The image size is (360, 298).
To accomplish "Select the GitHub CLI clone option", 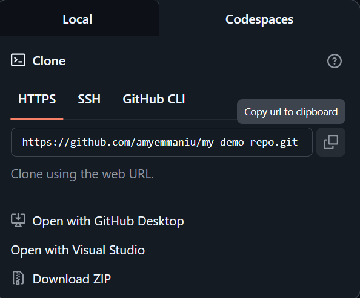I will (154, 99).
